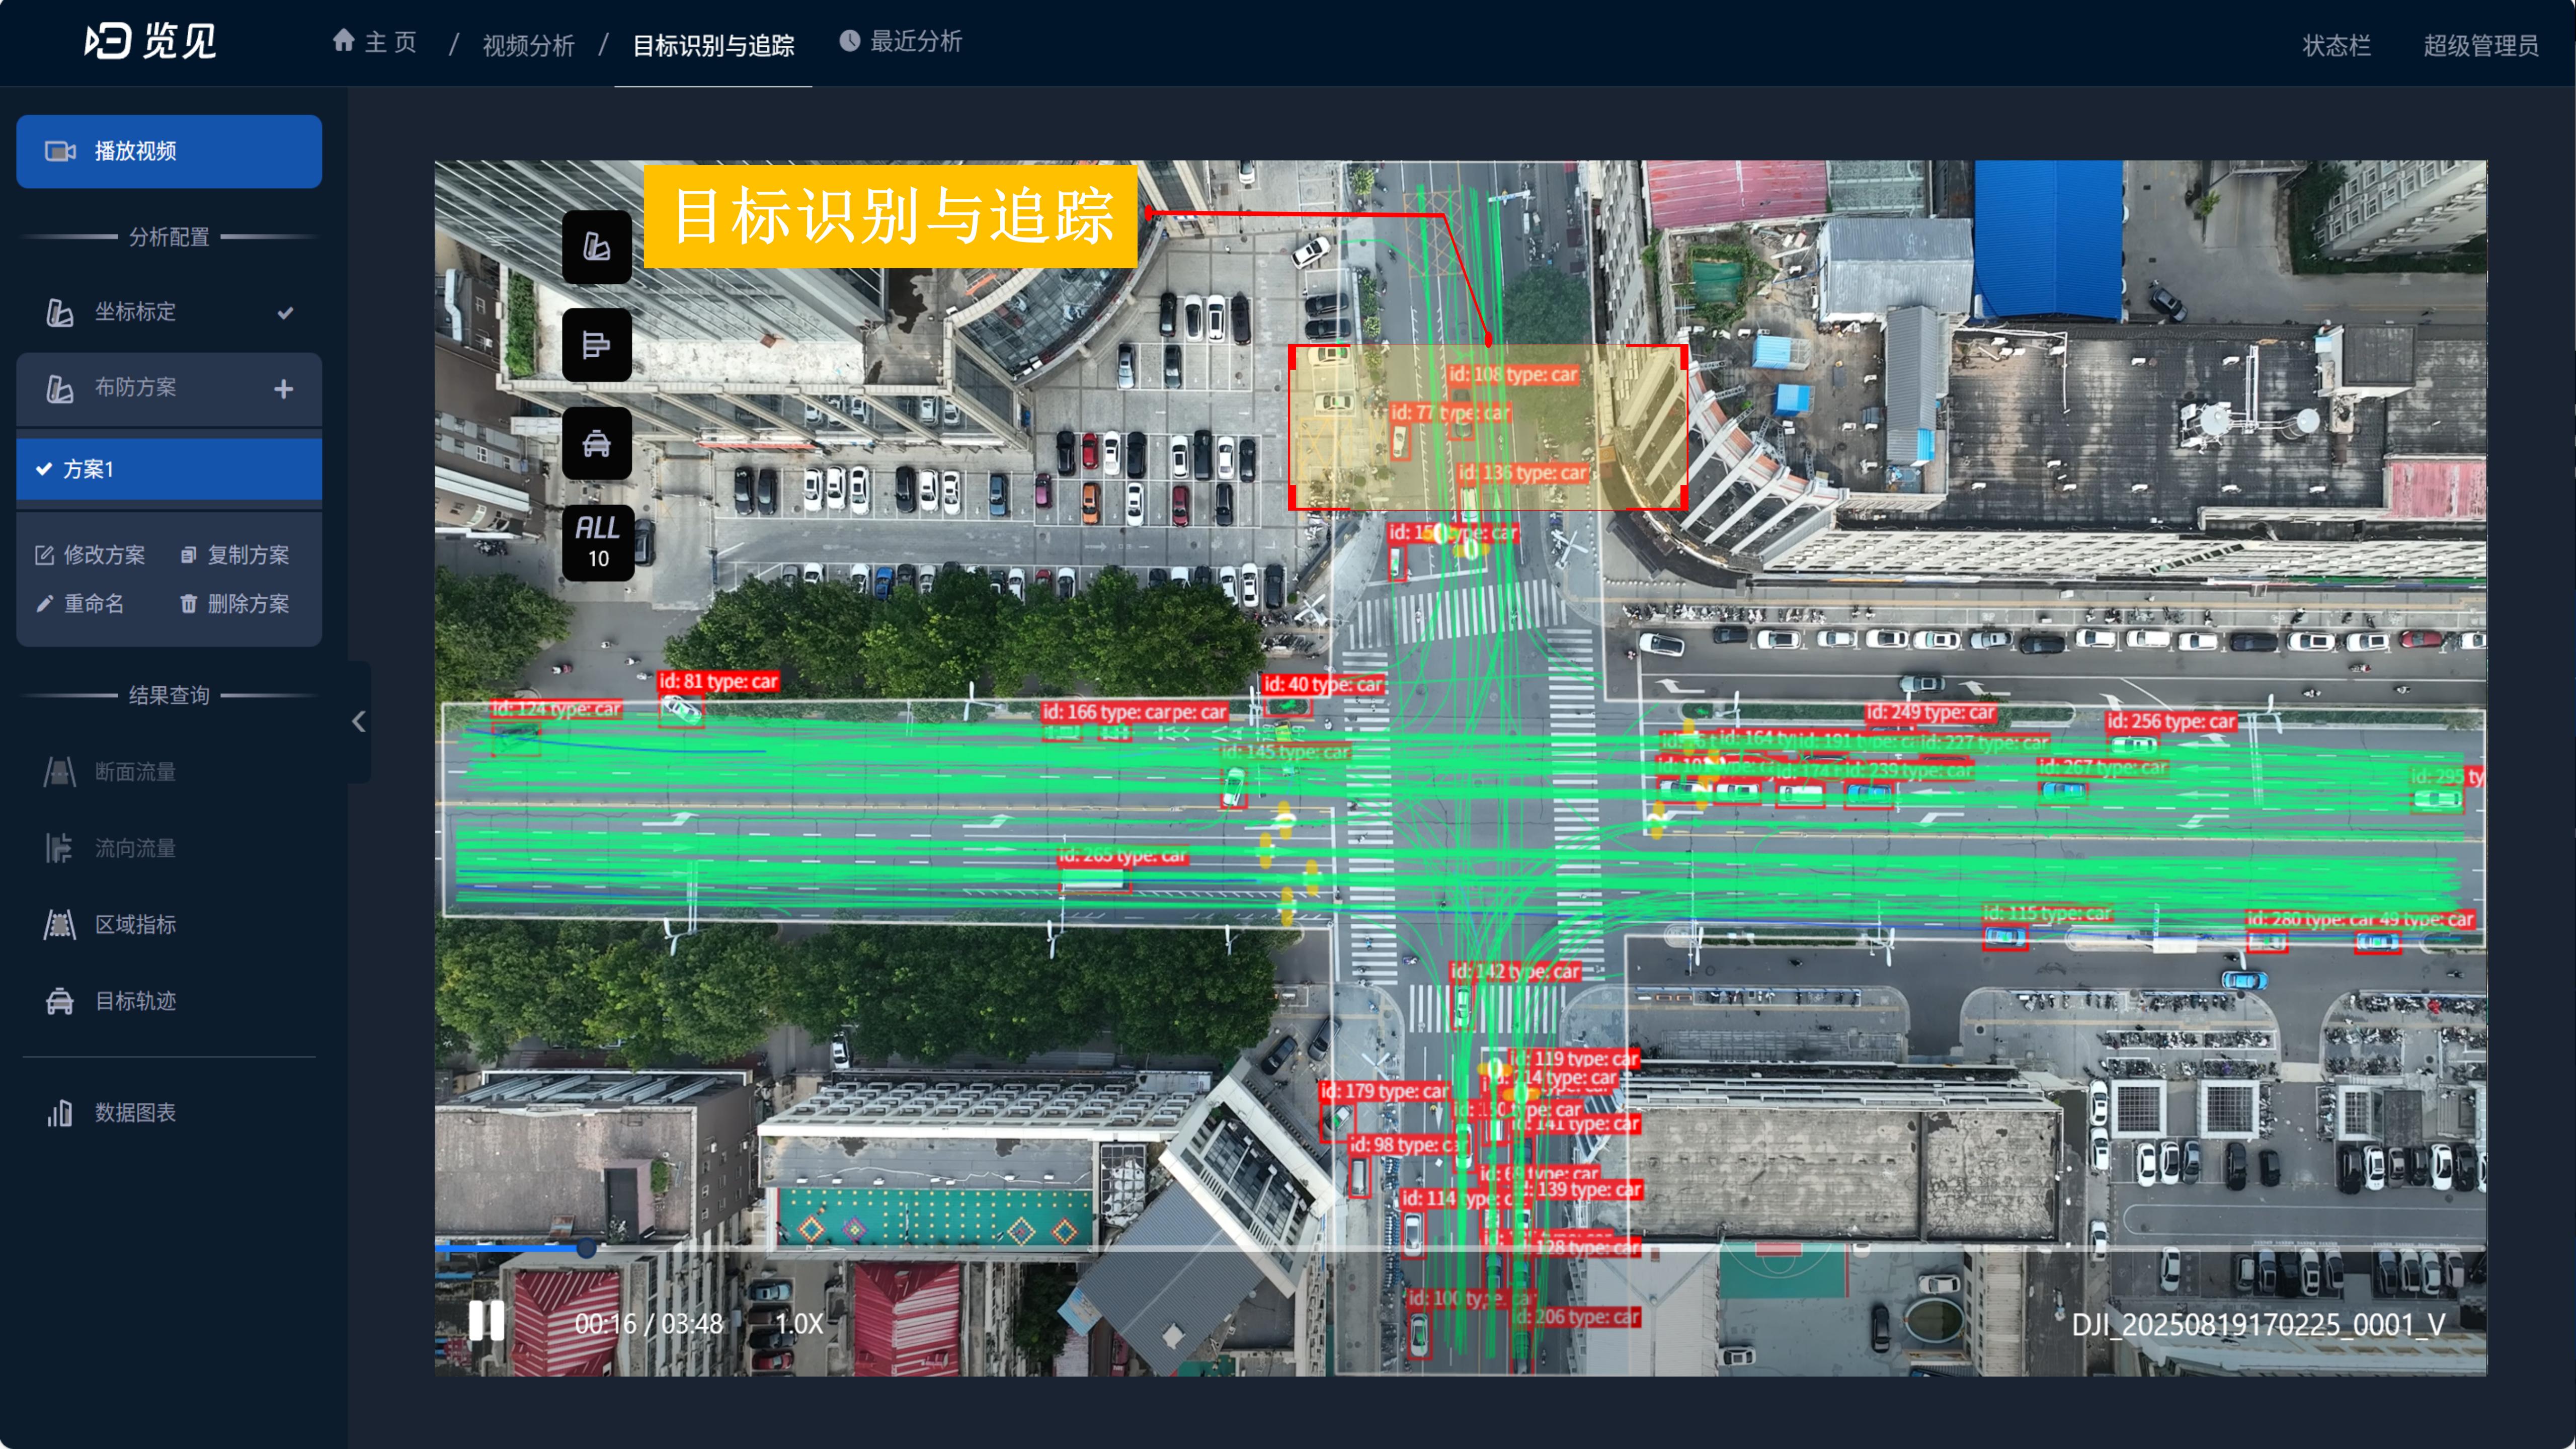This screenshot has height=1449, width=2576.
Task: Change playback speed 1.0X
Action: 798,1323
